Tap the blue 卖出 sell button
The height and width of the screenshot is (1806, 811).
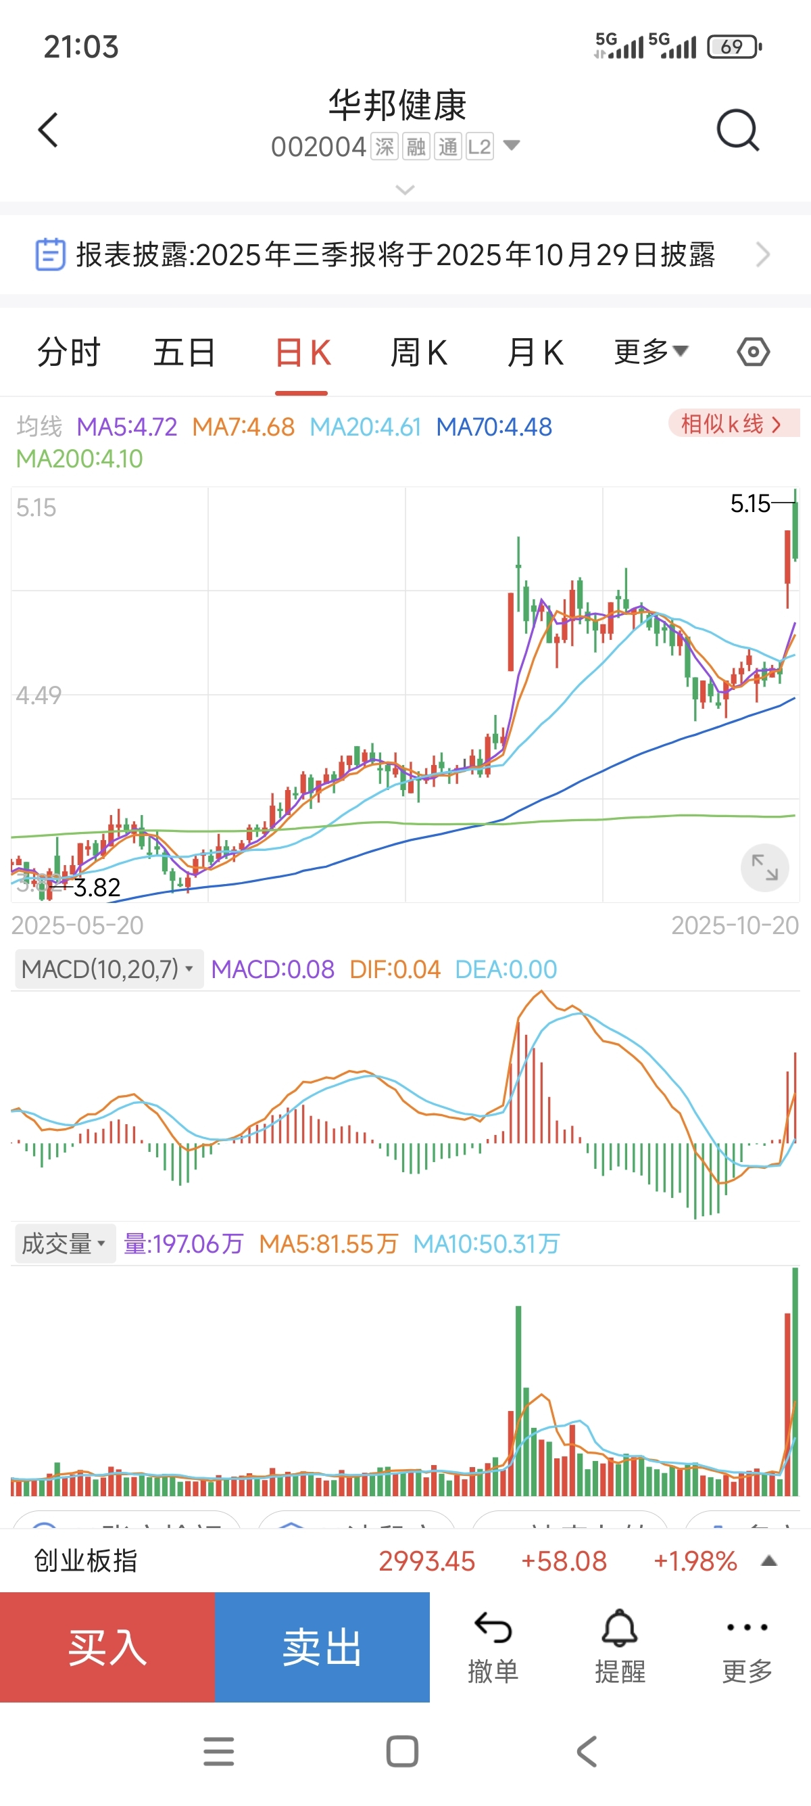click(x=322, y=1647)
